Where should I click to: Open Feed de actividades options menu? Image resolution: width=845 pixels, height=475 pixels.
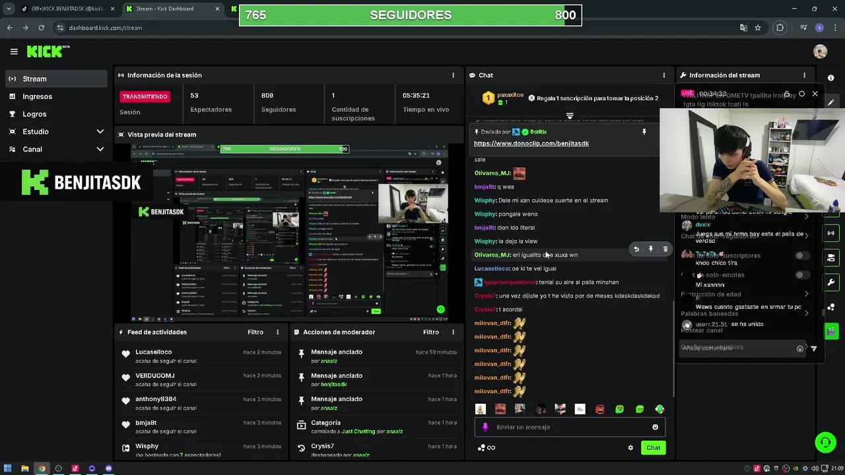pyautogui.click(x=277, y=332)
